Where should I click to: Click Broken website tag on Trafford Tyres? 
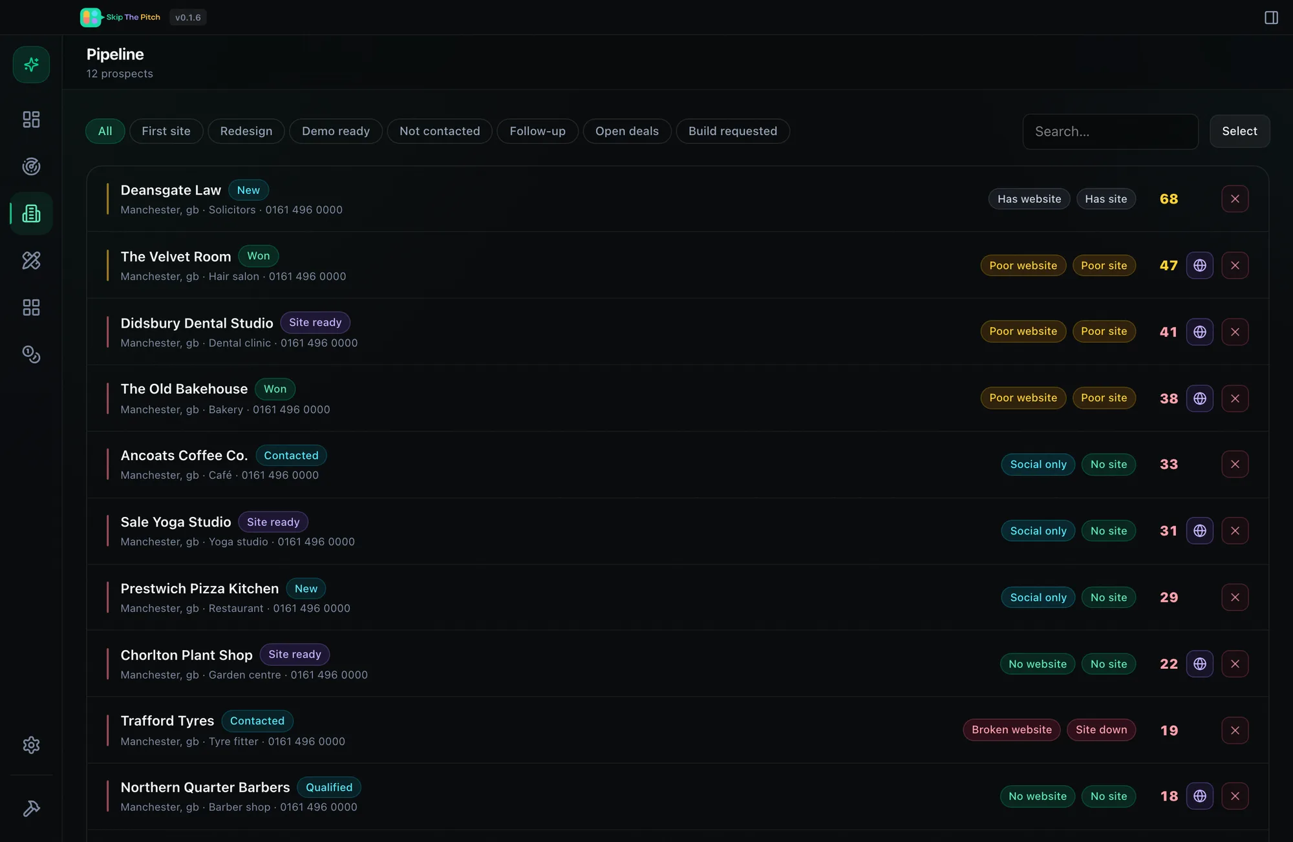pyautogui.click(x=1012, y=730)
